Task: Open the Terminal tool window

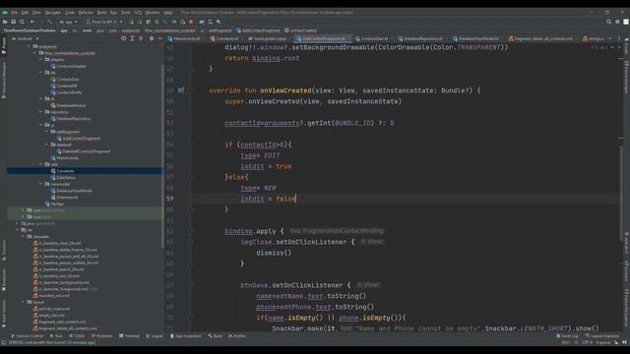Action: [129, 336]
